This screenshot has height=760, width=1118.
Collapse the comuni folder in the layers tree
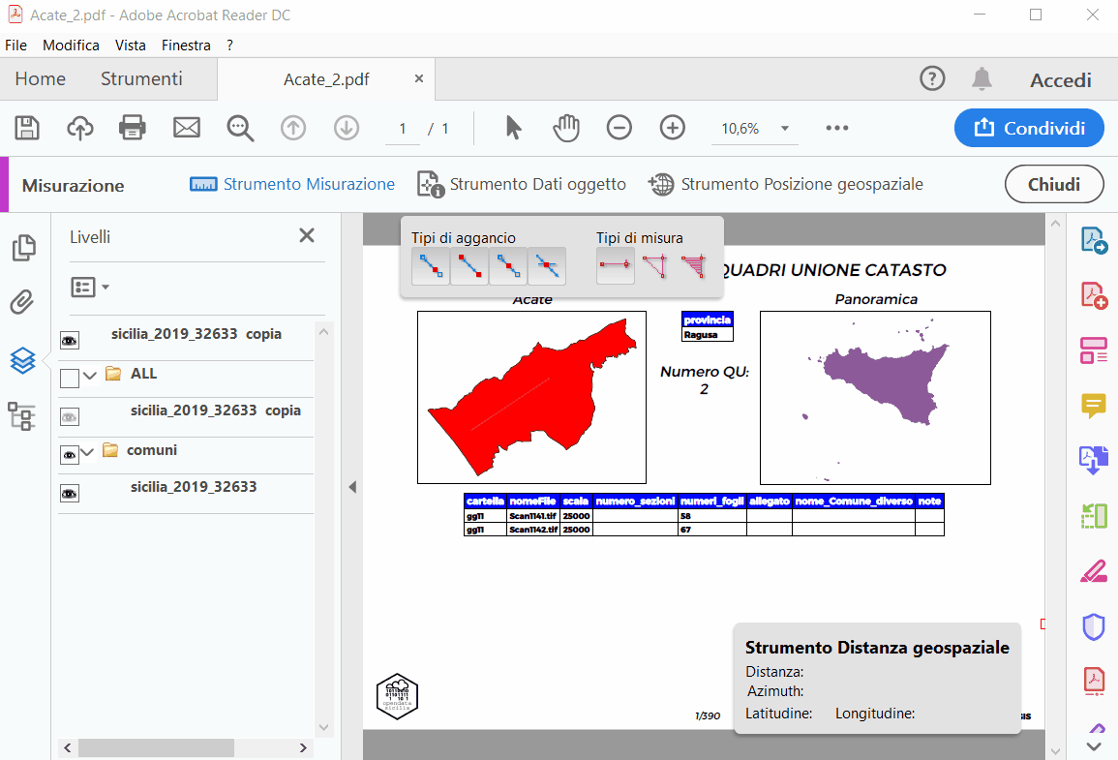click(87, 453)
